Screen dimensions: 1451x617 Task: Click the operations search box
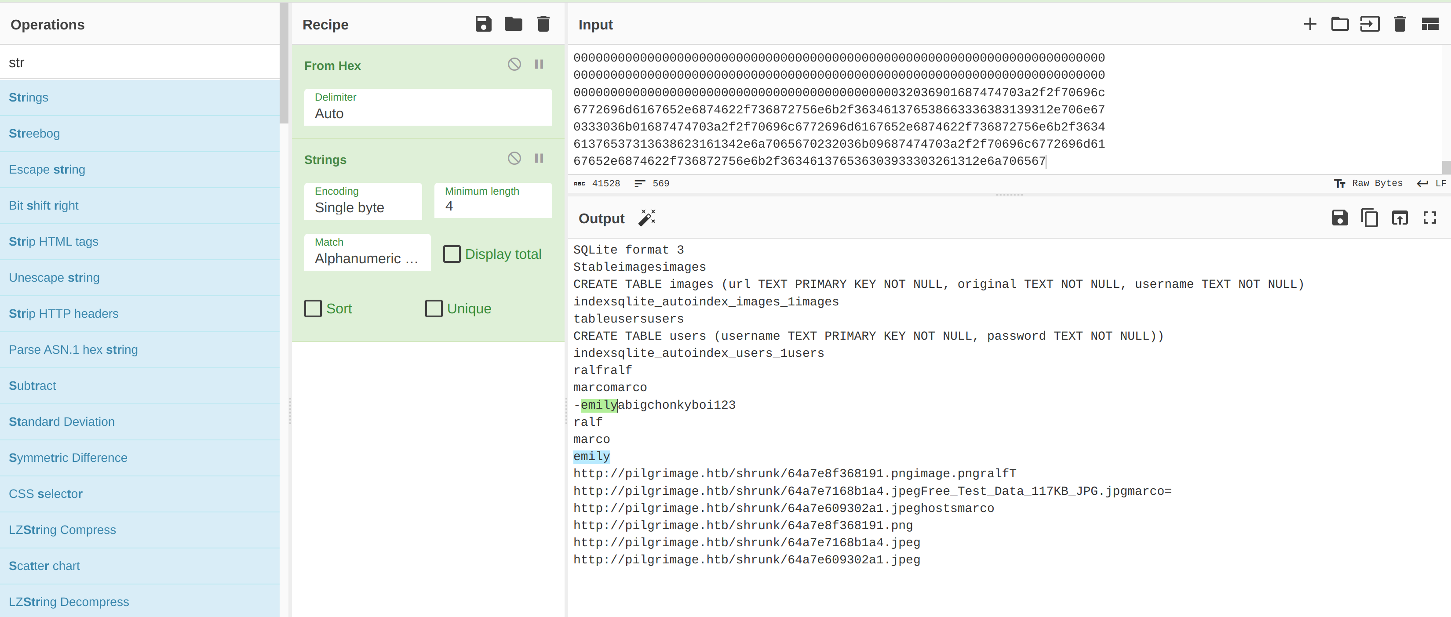(x=140, y=62)
